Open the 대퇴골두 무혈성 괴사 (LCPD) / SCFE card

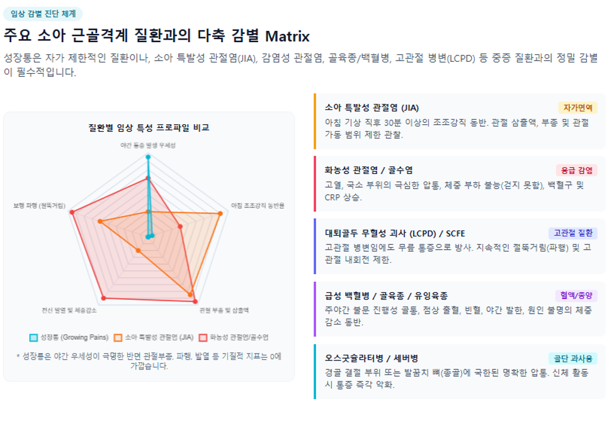click(460, 246)
